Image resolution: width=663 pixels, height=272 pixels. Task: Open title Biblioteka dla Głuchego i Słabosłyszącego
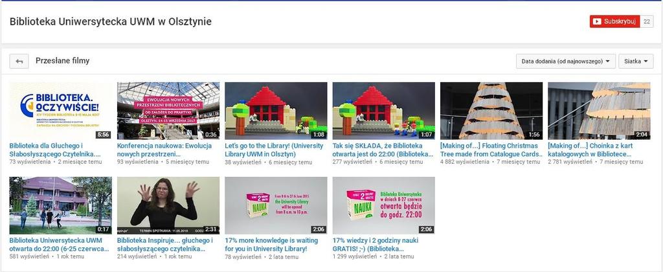click(x=55, y=150)
